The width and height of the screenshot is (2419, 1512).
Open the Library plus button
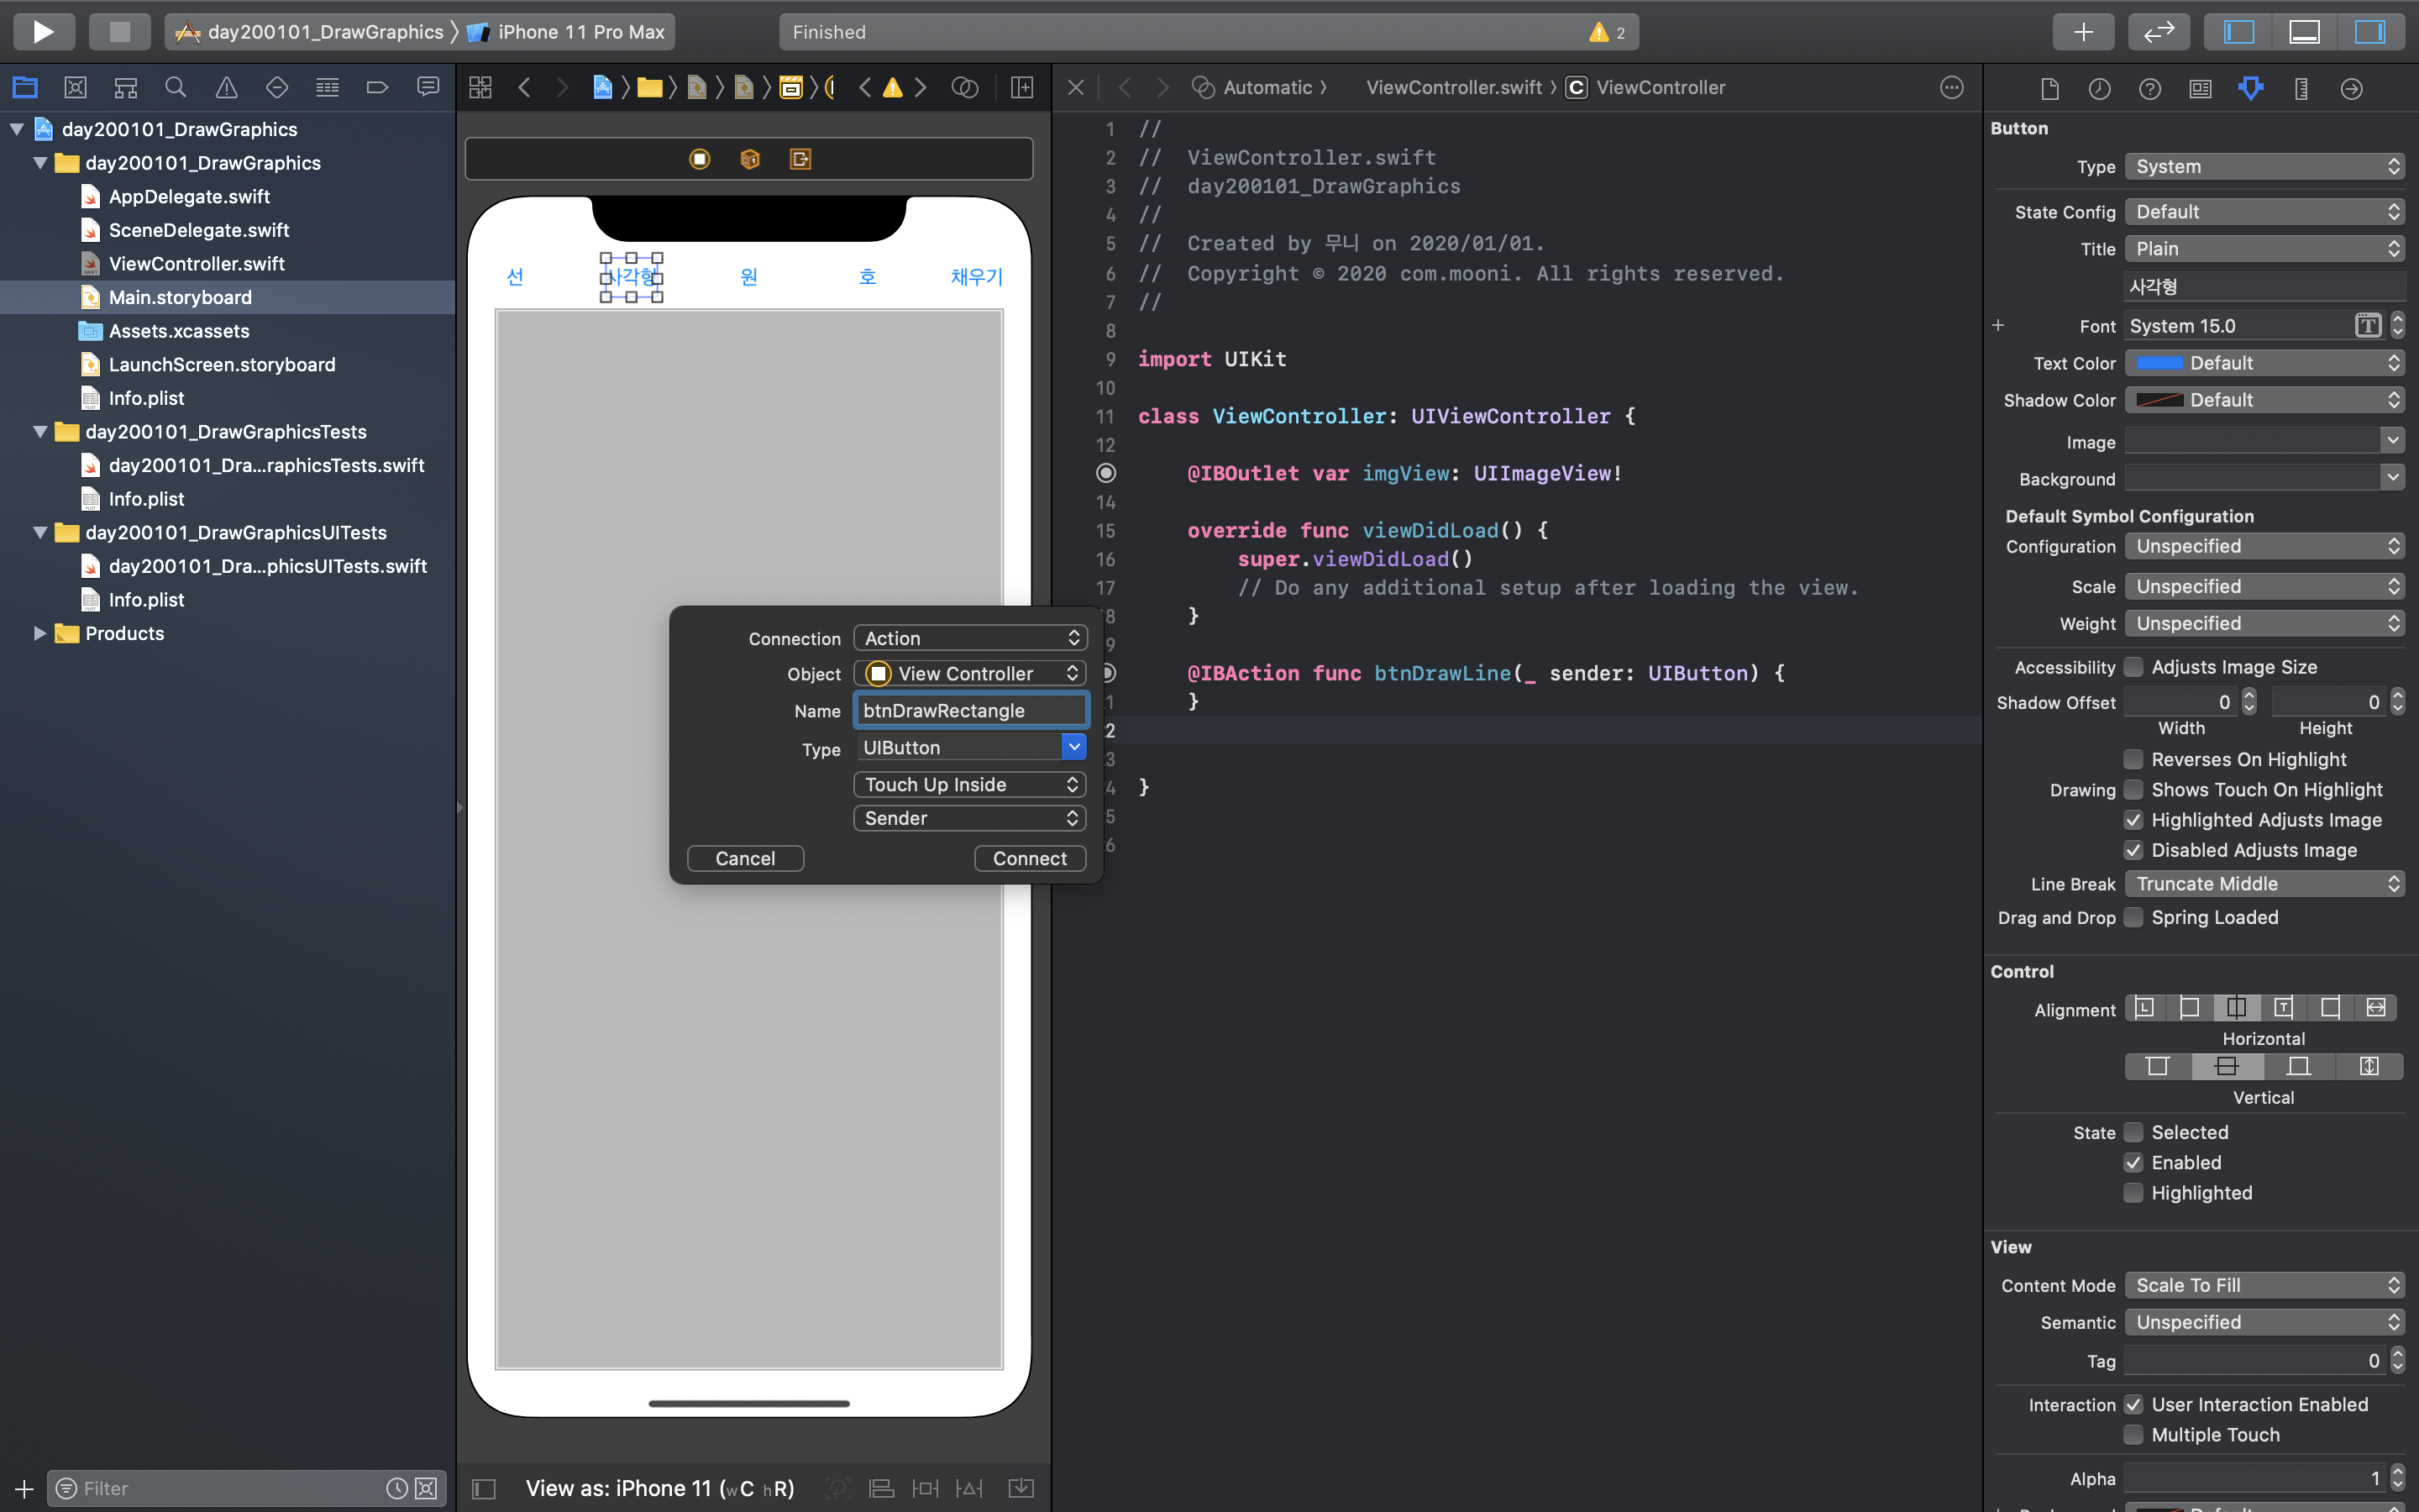pos(2083,31)
